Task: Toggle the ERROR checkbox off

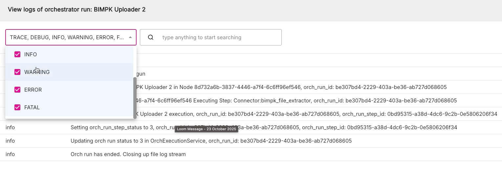Action: 17,90
